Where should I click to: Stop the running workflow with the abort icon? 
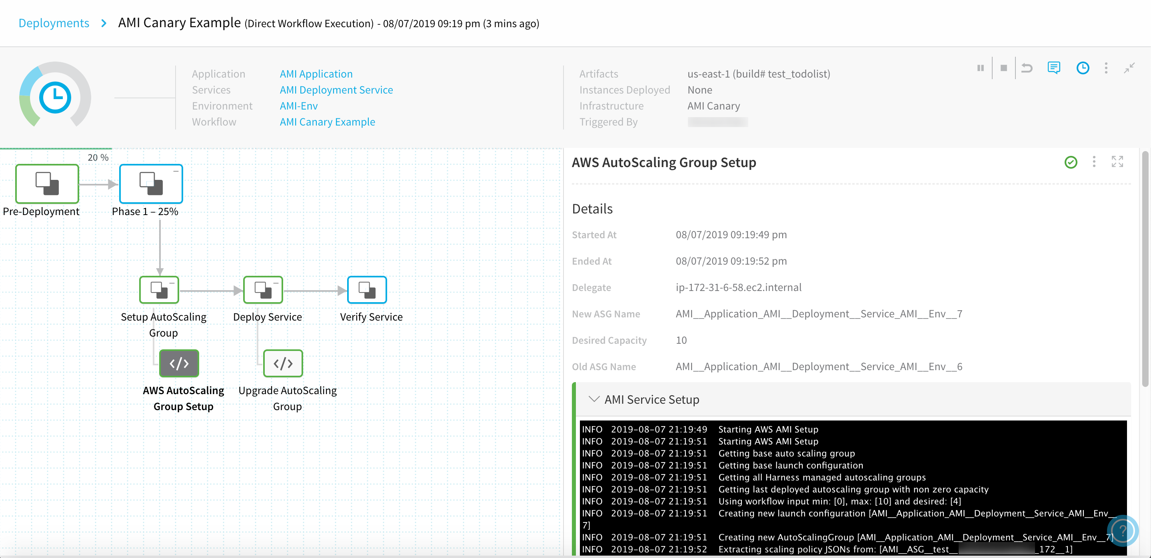1003,68
